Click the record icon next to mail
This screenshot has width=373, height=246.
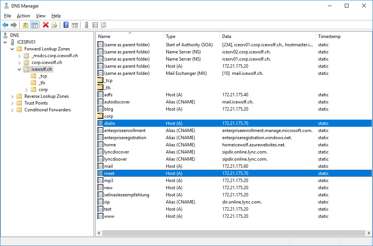click(100, 166)
